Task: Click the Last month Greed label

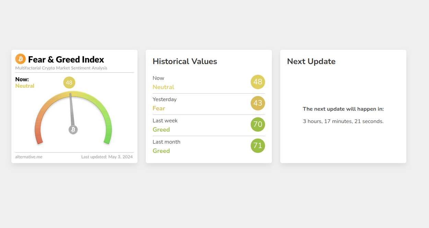Action: pos(161,151)
